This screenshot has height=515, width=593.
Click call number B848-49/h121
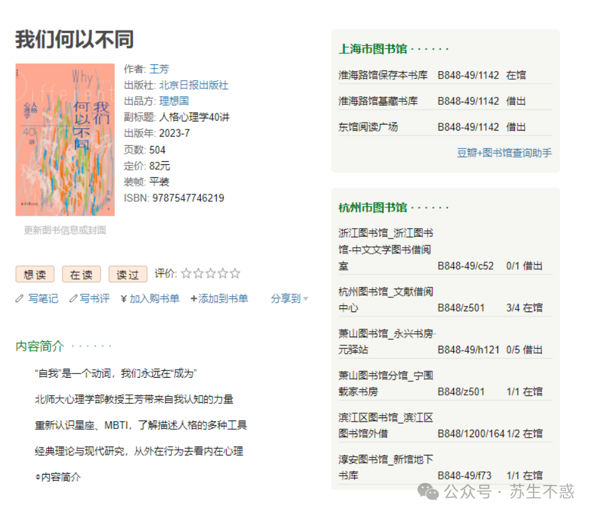(468, 349)
